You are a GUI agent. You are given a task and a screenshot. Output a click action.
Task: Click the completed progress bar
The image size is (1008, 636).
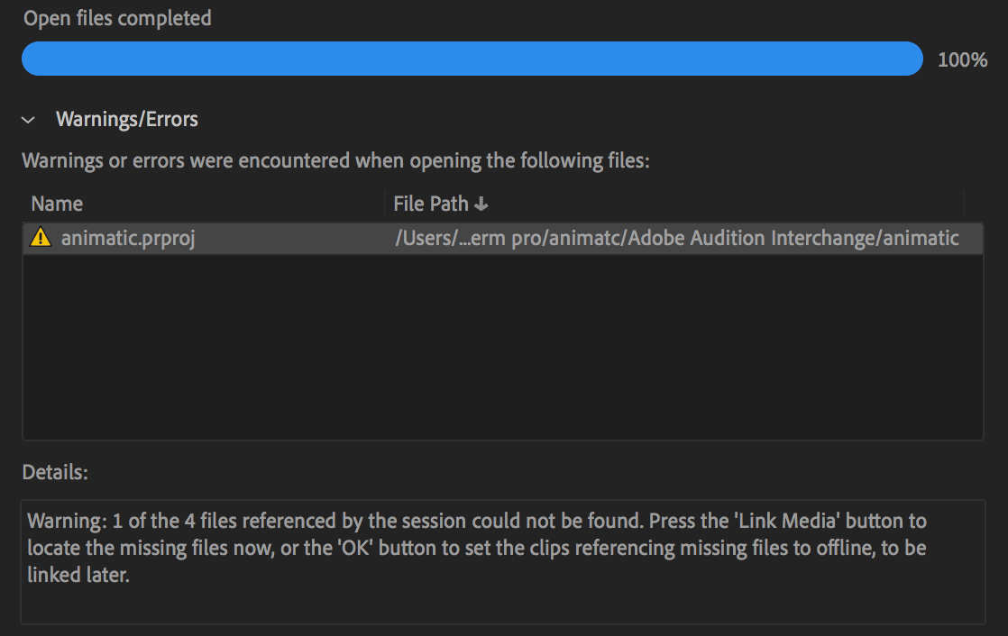click(472, 58)
